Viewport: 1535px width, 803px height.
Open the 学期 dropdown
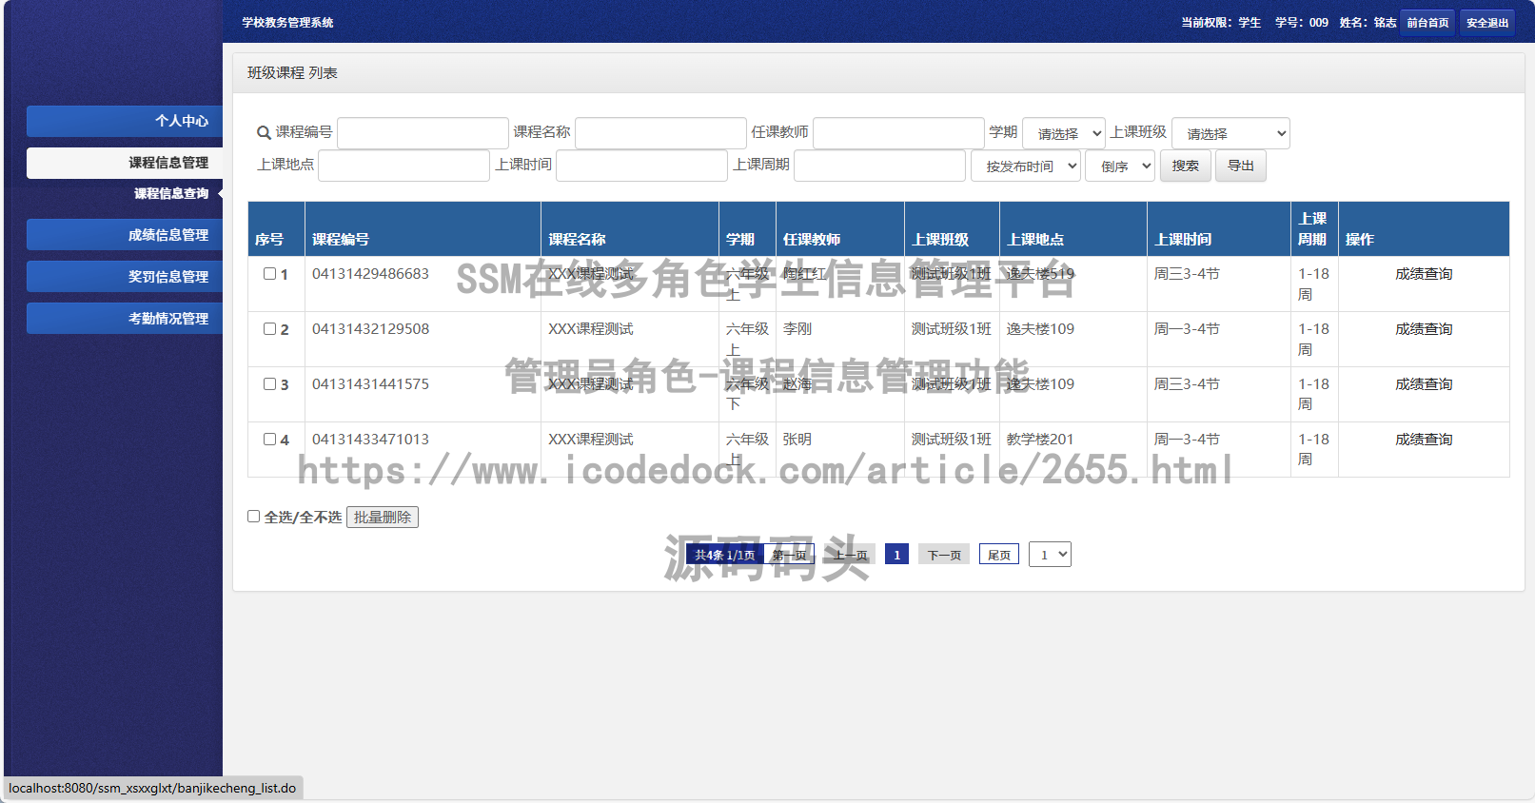[1064, 133]
